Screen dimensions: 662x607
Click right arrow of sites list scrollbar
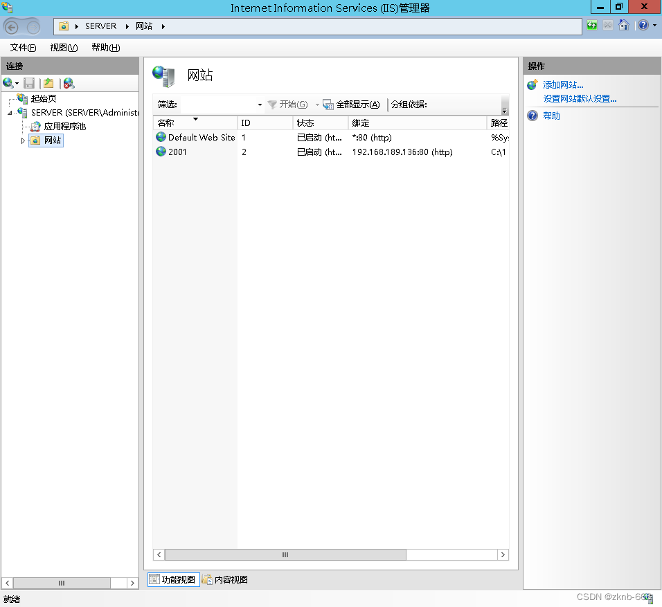click(503, 554)
